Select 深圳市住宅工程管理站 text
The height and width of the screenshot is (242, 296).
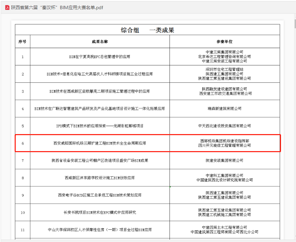point(224,69)
